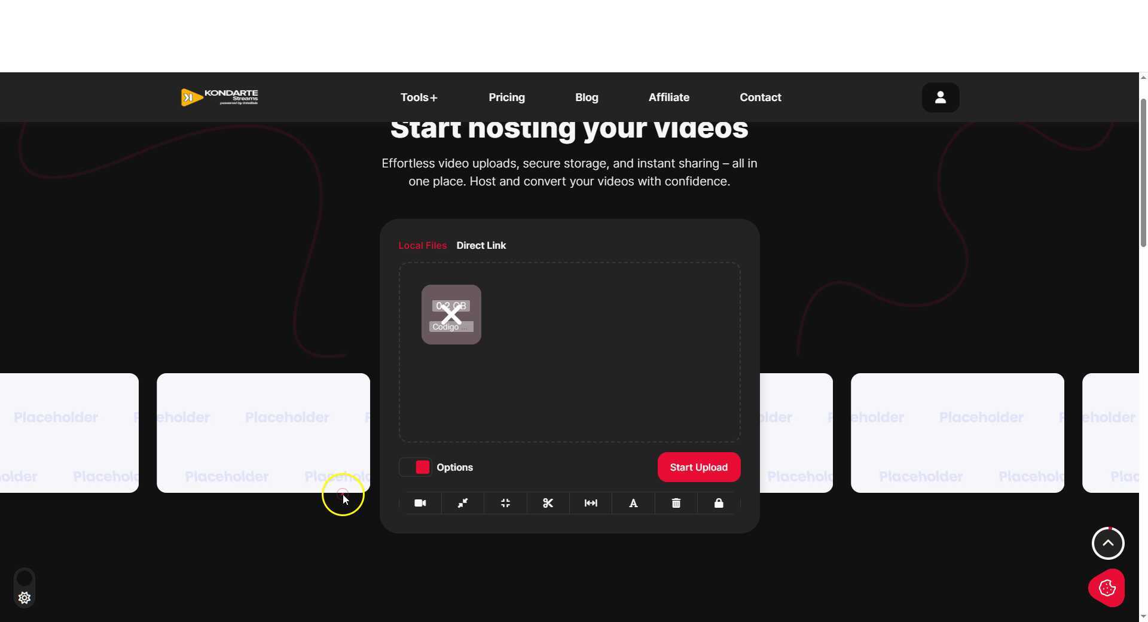Viewport: 1148px width, 622px height.
Task: Click the trash delete icon
Action: click(676, 503)
